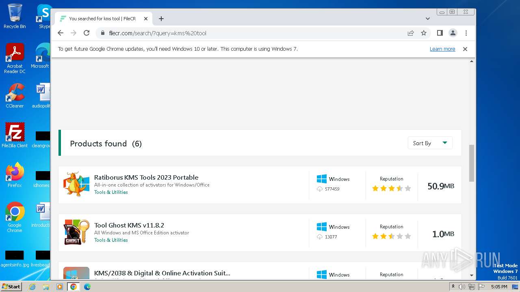Screen dimensions: 520x292
Task: Go back using the browser back arrow
Action: tap(61, 33)
